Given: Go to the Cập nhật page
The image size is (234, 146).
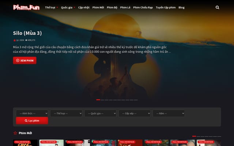Looking at the screenshot, I should pyautogui.click(x=84, y=7).
